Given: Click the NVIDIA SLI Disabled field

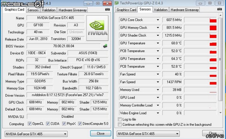Looking at the screenshot, I should pos(67,116).
